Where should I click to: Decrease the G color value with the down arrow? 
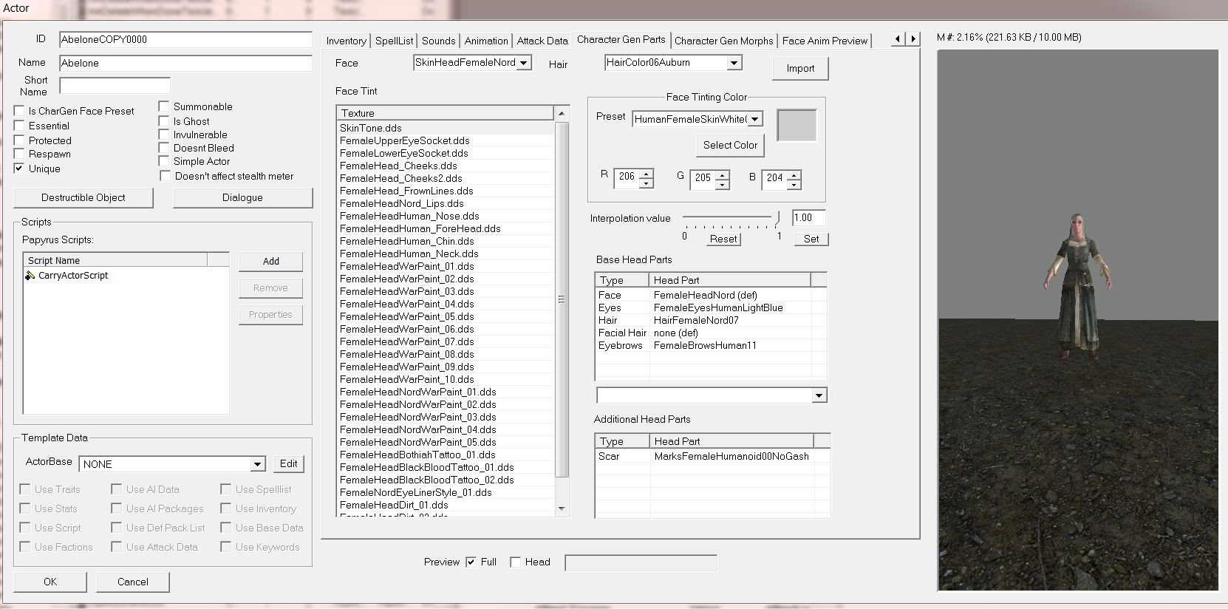point(722,184)
